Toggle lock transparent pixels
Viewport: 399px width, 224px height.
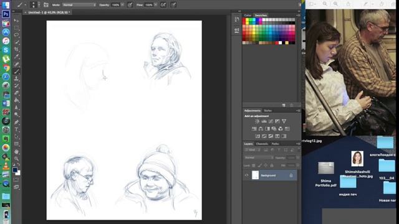(x=254, y=166)
